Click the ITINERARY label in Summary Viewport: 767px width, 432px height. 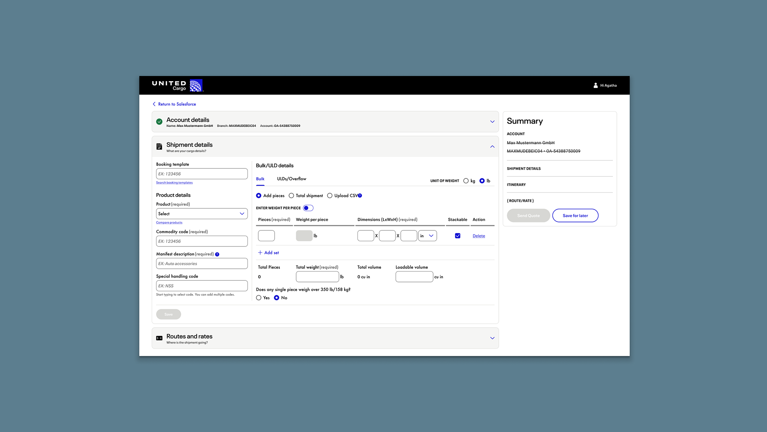point(516,185)
